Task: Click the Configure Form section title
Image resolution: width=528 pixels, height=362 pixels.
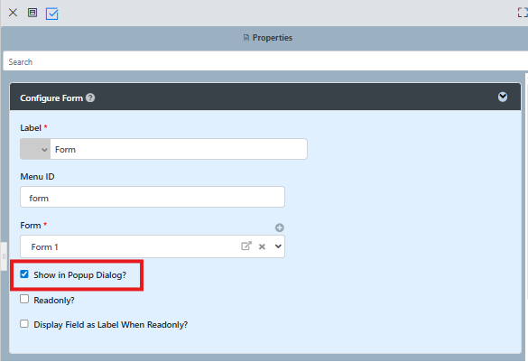Action: 51,98
